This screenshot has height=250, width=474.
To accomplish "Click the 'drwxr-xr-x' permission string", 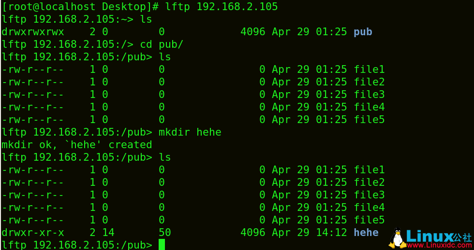I will tap(33, 233).
